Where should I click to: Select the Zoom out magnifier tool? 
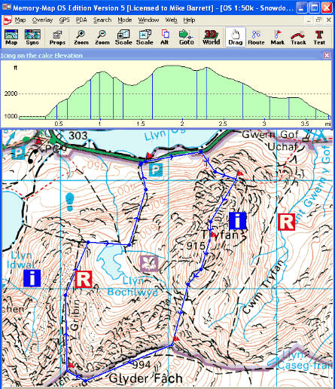point(102,37)
